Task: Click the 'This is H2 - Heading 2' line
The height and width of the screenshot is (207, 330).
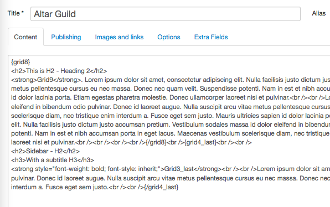Action: click(59, 71)
